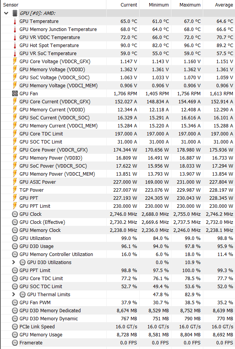The image size is (235, 349).
Task: Select the GPU Memory Usage label
Action: point(41,334)
